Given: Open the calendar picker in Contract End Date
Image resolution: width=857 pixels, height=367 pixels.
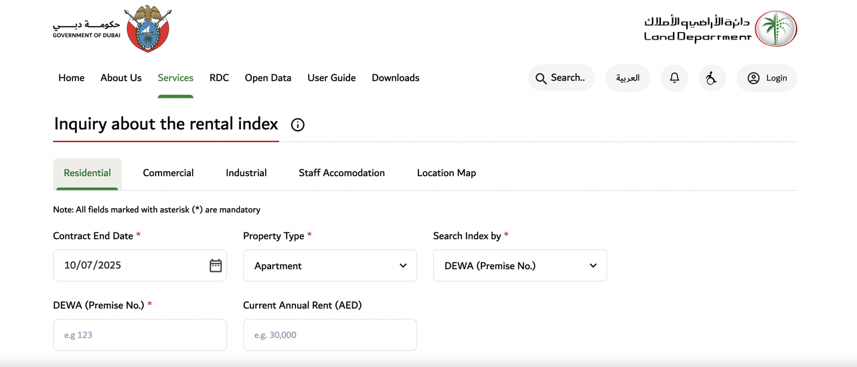Looking at the screenshot, I should tap(216, 265).
